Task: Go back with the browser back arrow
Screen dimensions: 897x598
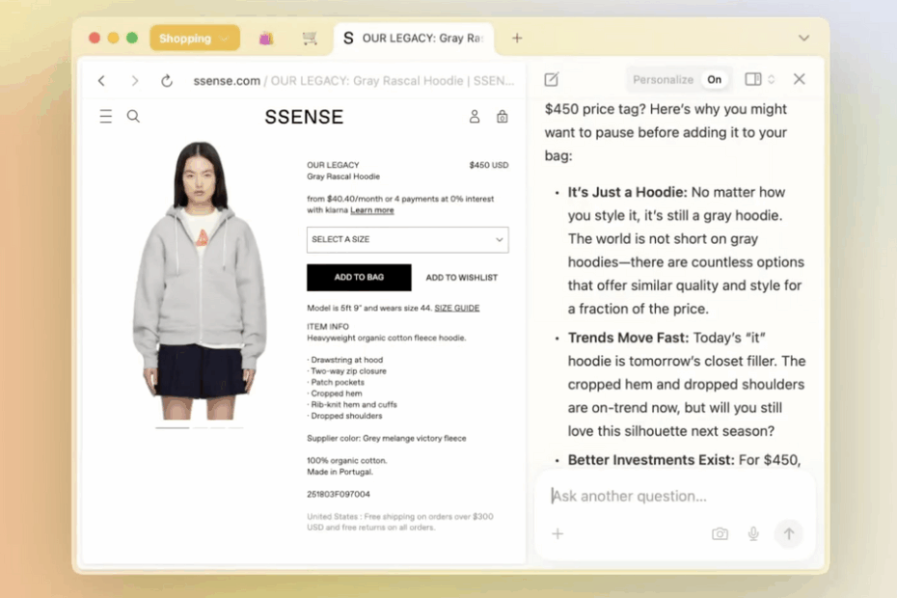Action: 102,81
